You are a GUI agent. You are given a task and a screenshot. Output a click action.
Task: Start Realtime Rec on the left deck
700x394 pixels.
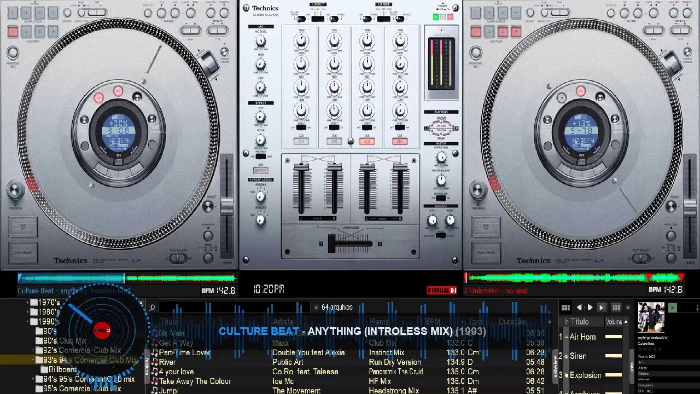pos(13,53)
